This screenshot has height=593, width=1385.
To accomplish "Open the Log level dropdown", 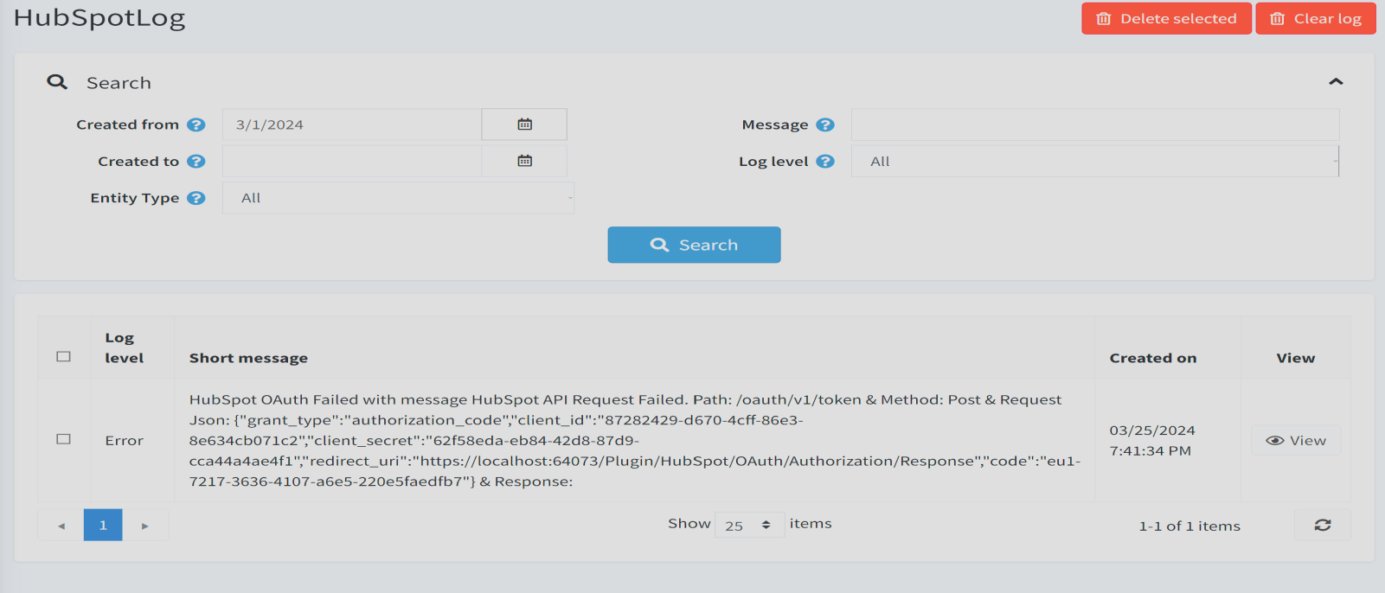I will [x=1094, y=162].
